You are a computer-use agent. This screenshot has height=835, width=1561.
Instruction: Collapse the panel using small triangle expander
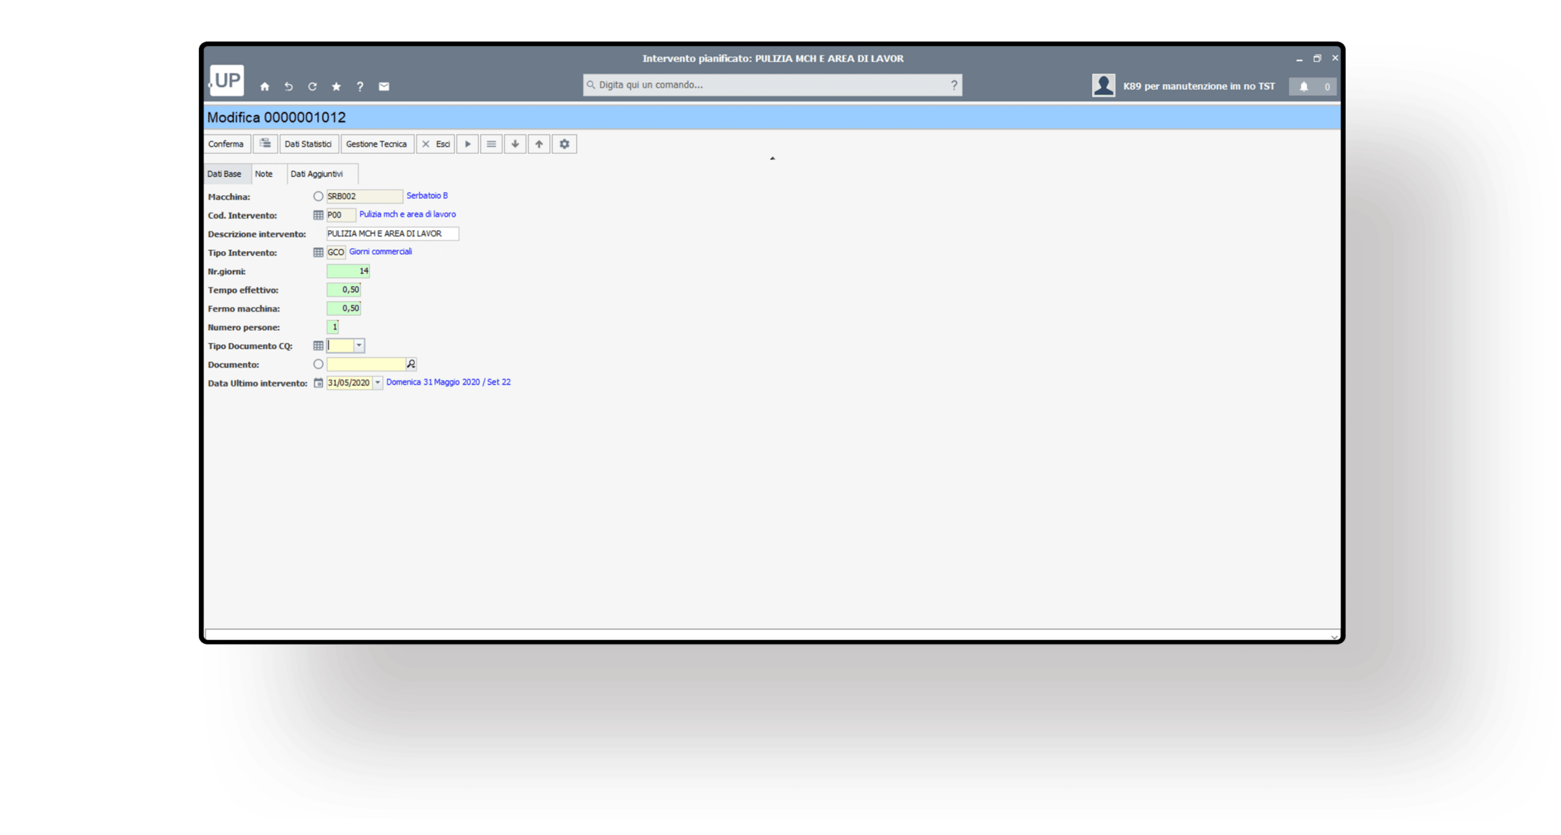click(772, 158)
